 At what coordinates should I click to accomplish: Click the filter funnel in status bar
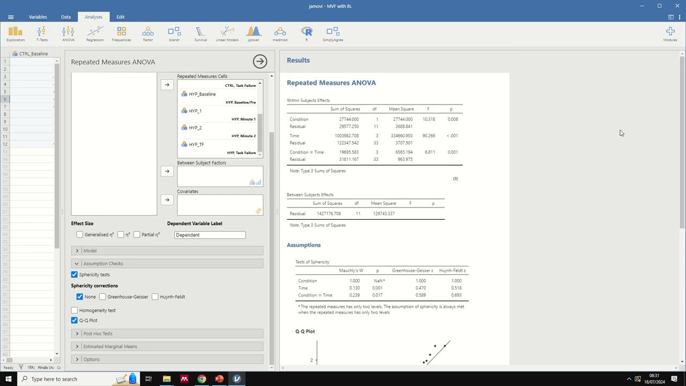(21, 367)
